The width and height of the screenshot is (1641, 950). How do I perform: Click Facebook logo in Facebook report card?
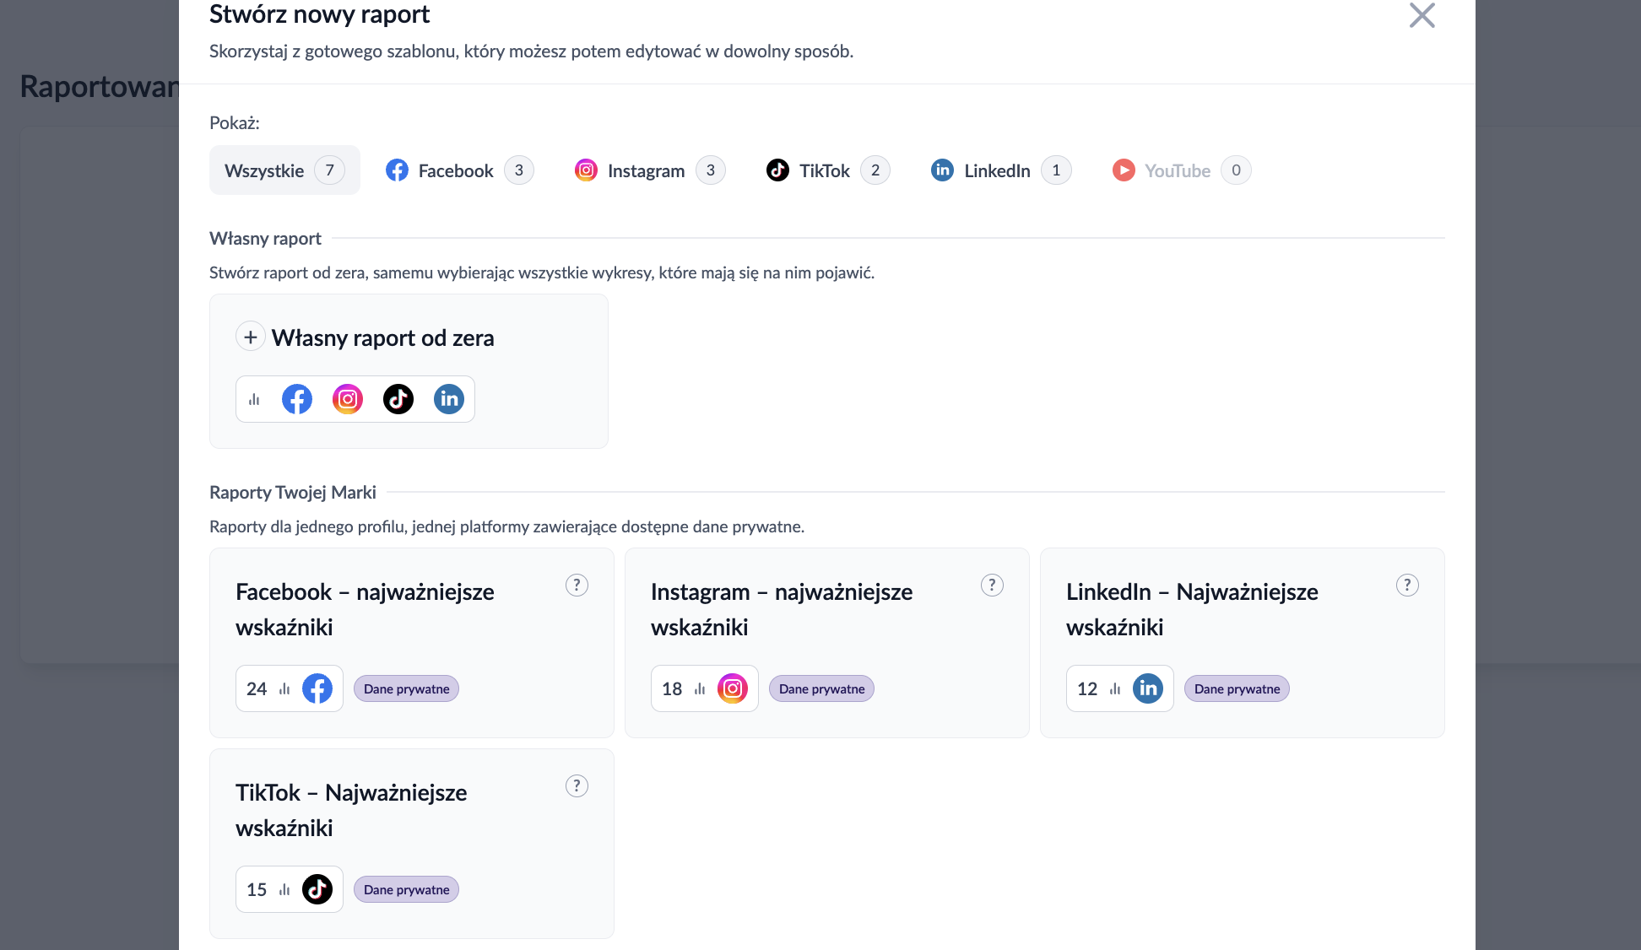[317, 688]
